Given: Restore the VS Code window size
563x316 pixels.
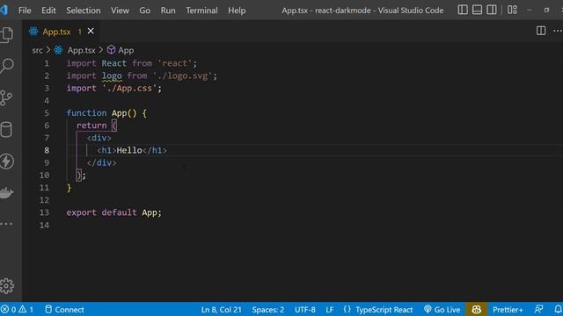Looking at the screenshot, I should (x=546, y=10).
